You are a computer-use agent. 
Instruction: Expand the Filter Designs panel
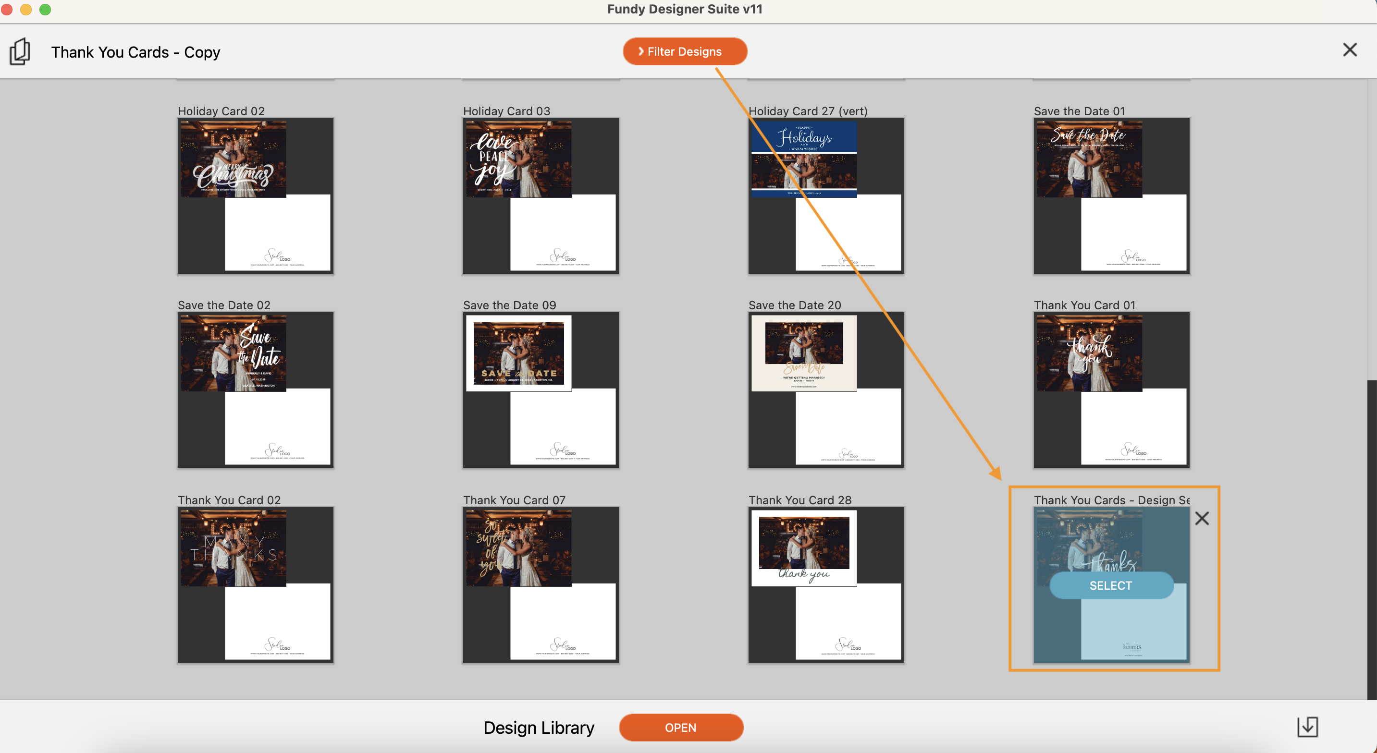[x=685, y=51]
